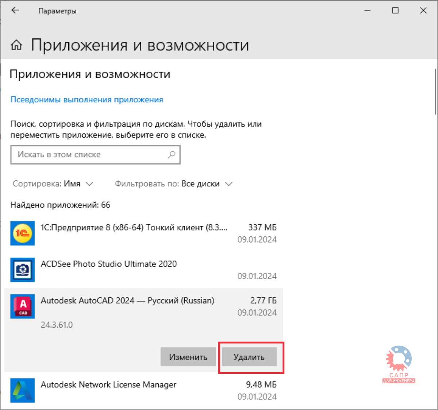Open the Сортировка: Имя dropdown
438x410 pixels.
[x=53, y=184]
